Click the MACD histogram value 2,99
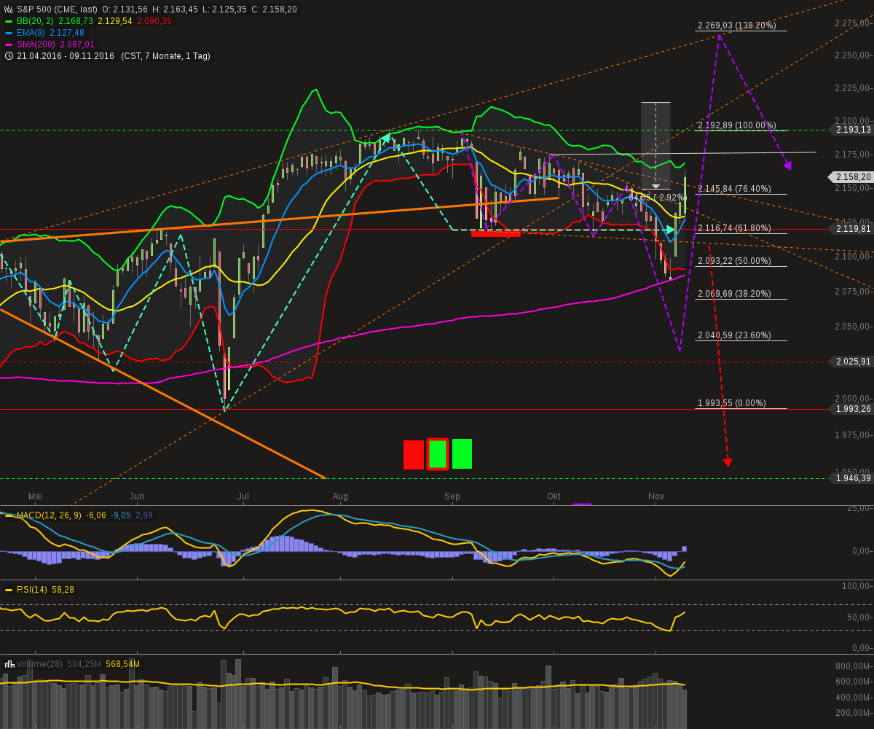The image size is (874, 729). click(144, 515)
